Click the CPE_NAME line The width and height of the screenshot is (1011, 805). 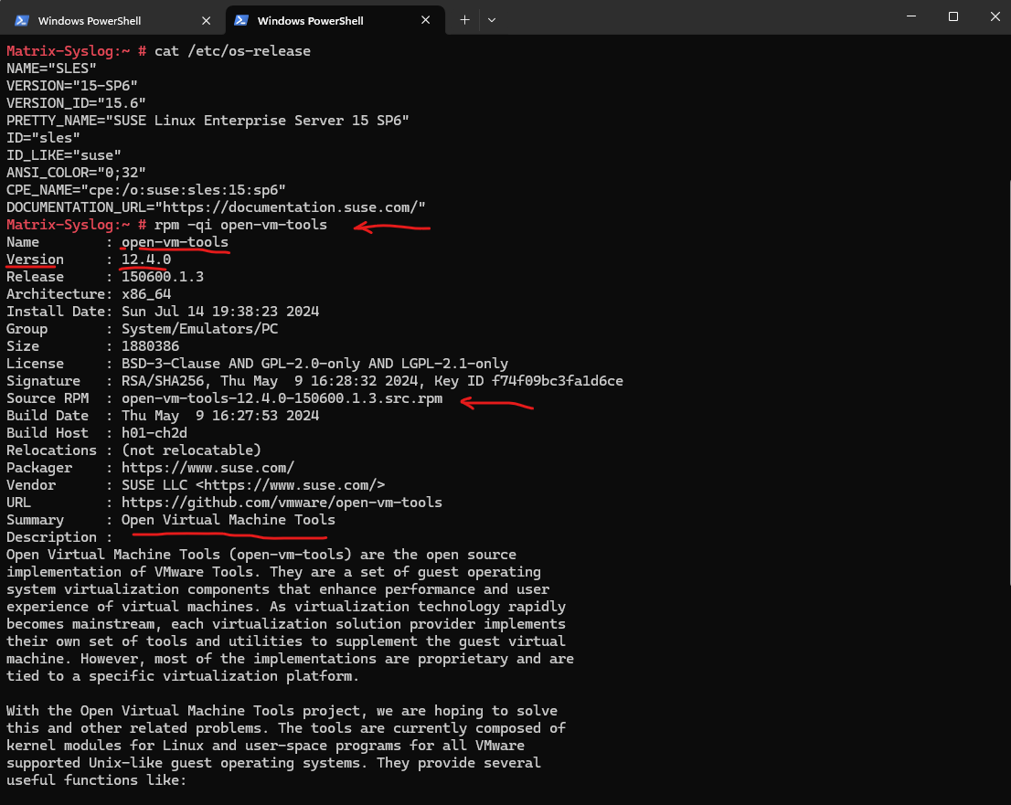point(145,190)
